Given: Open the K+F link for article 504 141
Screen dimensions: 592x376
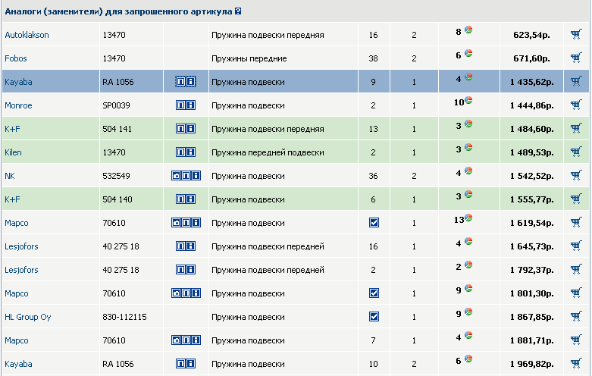Looking at the screenshot, I should click(12, 129).
